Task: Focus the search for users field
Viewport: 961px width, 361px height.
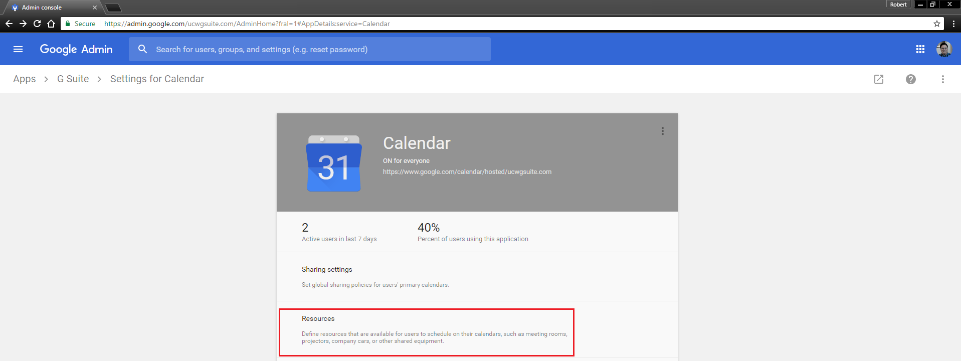Action: 309,49
